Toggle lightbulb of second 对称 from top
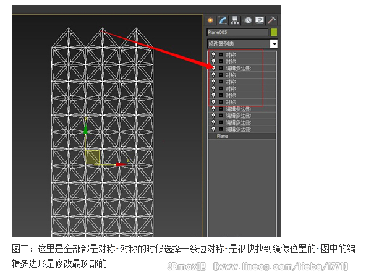366x277 pixels. [213, 61]
